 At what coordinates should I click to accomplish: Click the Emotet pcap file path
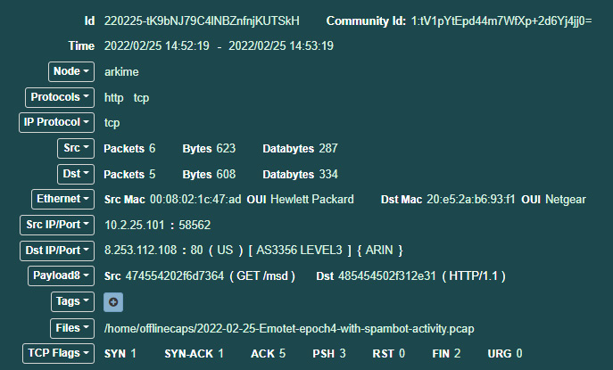pyautogui.click(x=289, y=329)
